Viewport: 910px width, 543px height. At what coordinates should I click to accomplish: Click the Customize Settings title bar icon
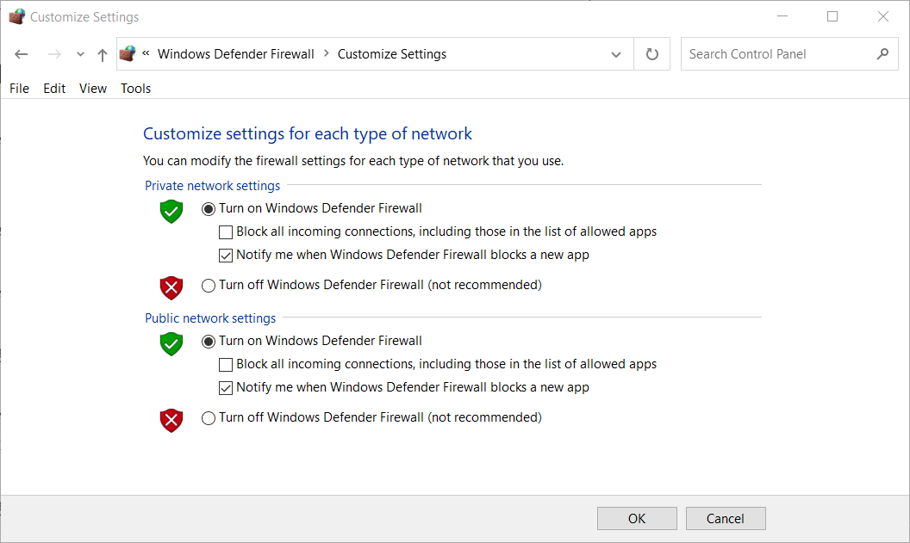coord(17,17)
